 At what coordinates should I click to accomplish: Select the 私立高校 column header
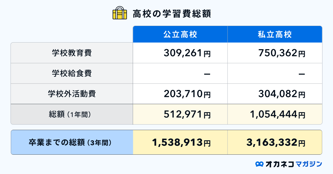[x=275, y=35]
